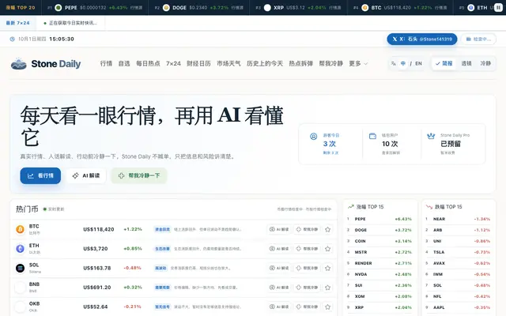The image size is (506, 316).
Task: Open the X 石头 @Stone141319 link
Action: coord(422,39)
